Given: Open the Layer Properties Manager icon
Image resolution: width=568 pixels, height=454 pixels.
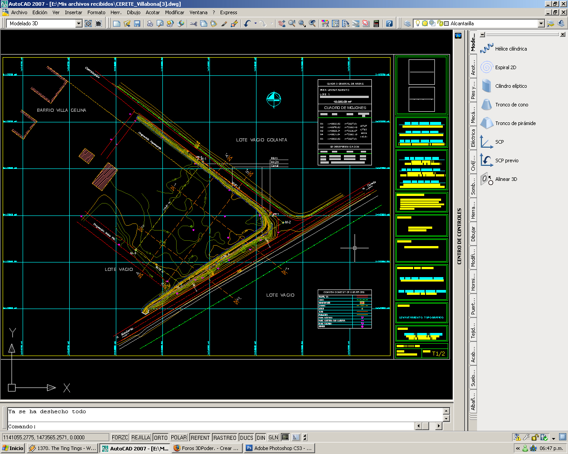Looking at the screenshot, I should (407, 23).
